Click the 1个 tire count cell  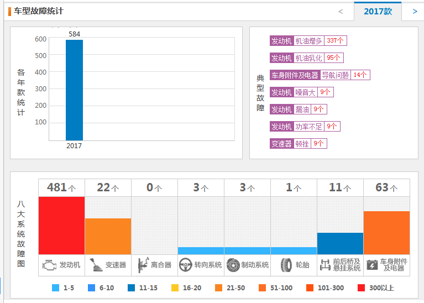[294, 187]
